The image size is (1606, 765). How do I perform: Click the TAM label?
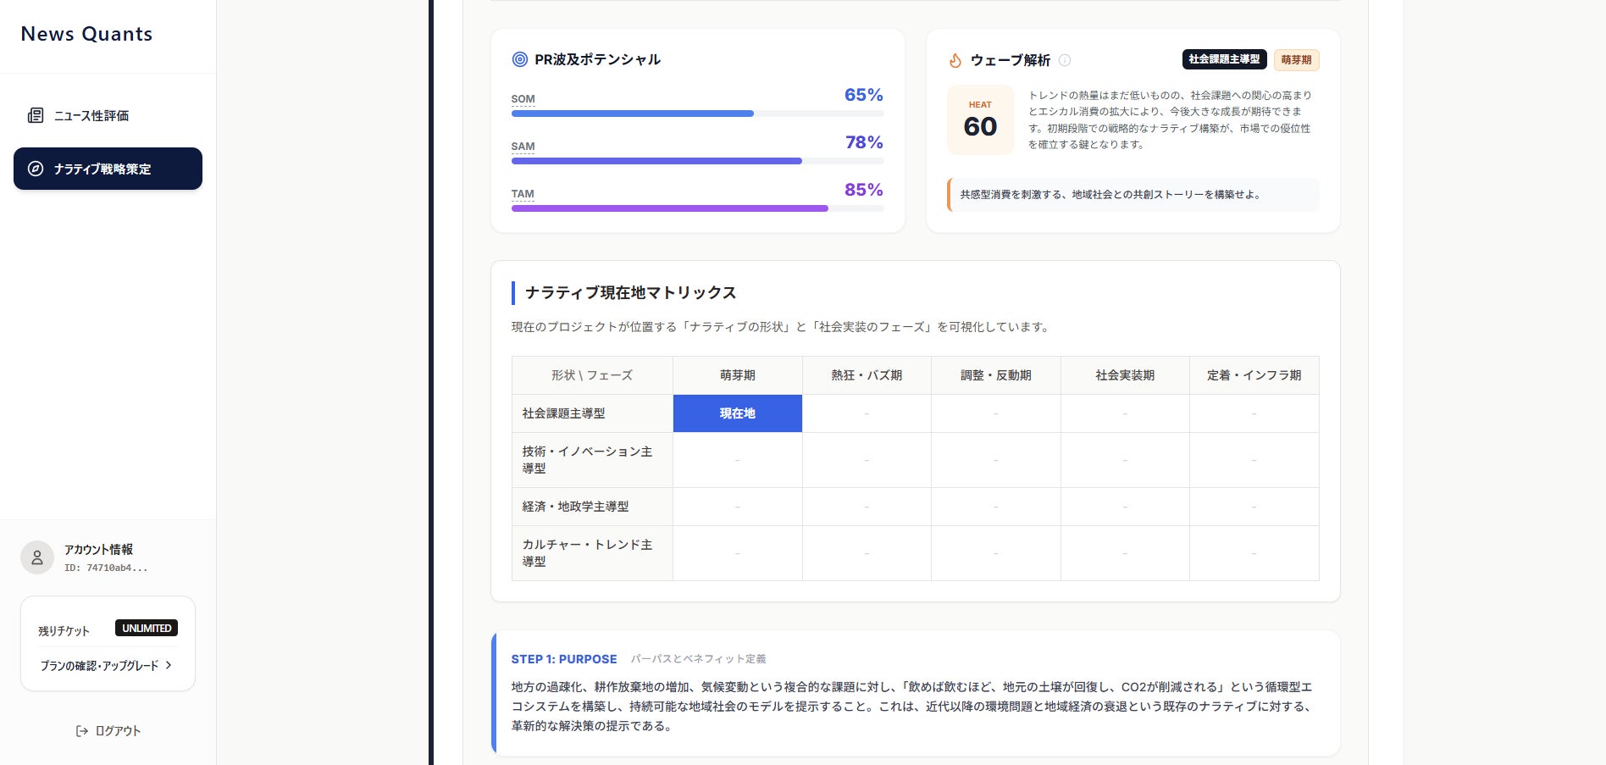point(523,194)
